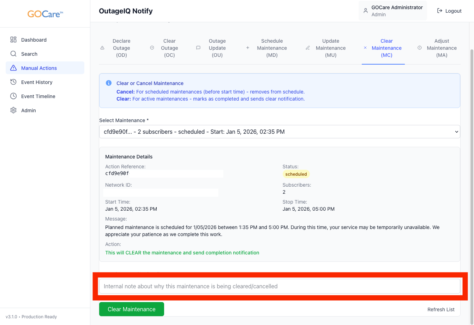The width and height of the screenshot is (474, 325).
Task: Click the Search magnifier icon in sidebar
Action: 13,54
